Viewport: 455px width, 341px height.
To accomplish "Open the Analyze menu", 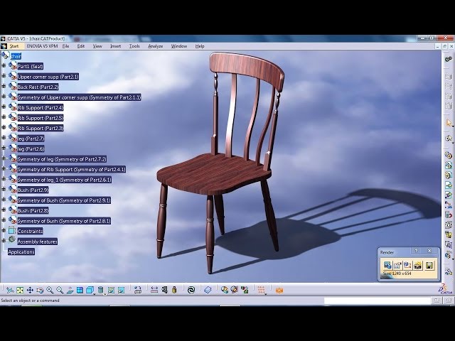I will pyautogui.click(x=155, y=46).
